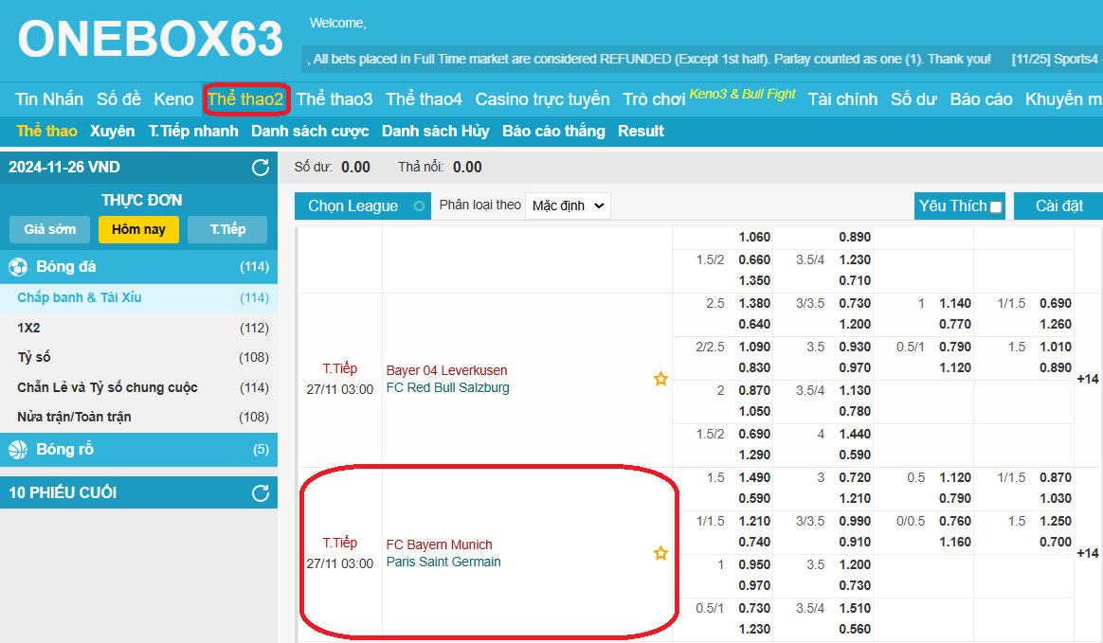Expand +14 more markets for Leverkusen match
1103x643 pixels.
tap(1087, 379)
